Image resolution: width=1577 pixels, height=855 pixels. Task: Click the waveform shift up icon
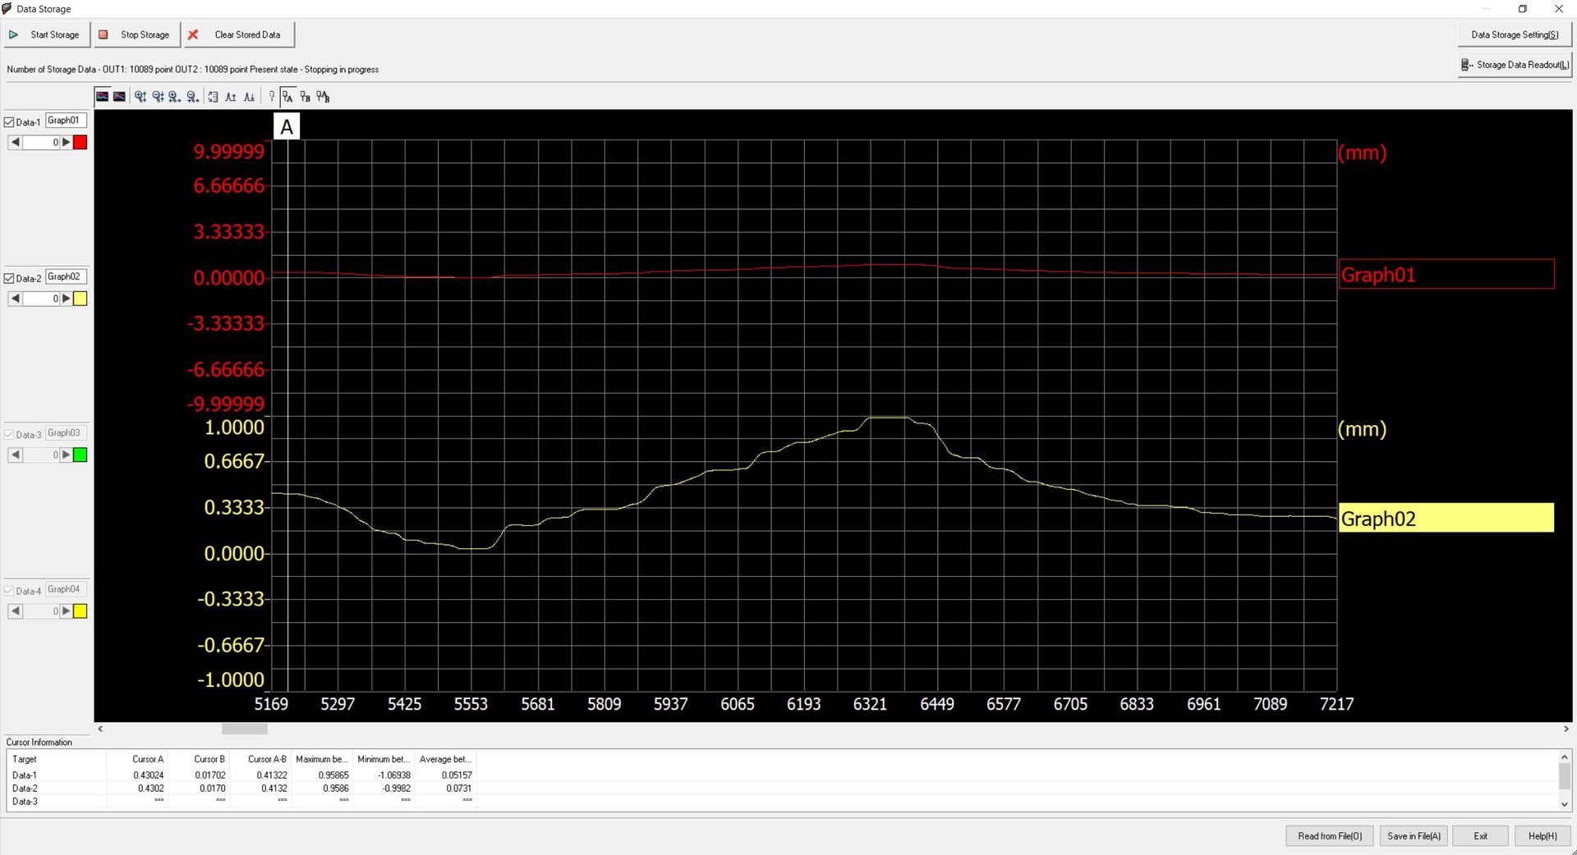[231, 97]
